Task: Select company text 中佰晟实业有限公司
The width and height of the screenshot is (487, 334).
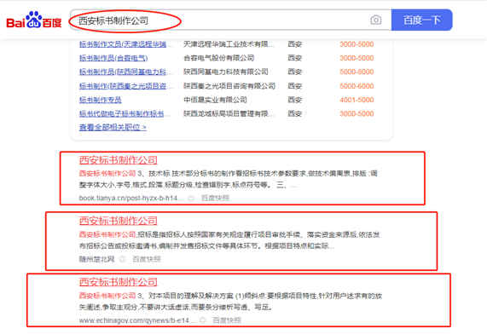Action: coord(215,100)
